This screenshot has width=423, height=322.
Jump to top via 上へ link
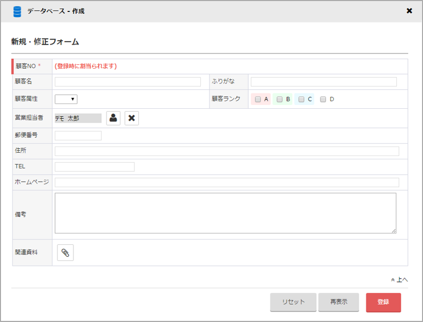coord(400,280)
